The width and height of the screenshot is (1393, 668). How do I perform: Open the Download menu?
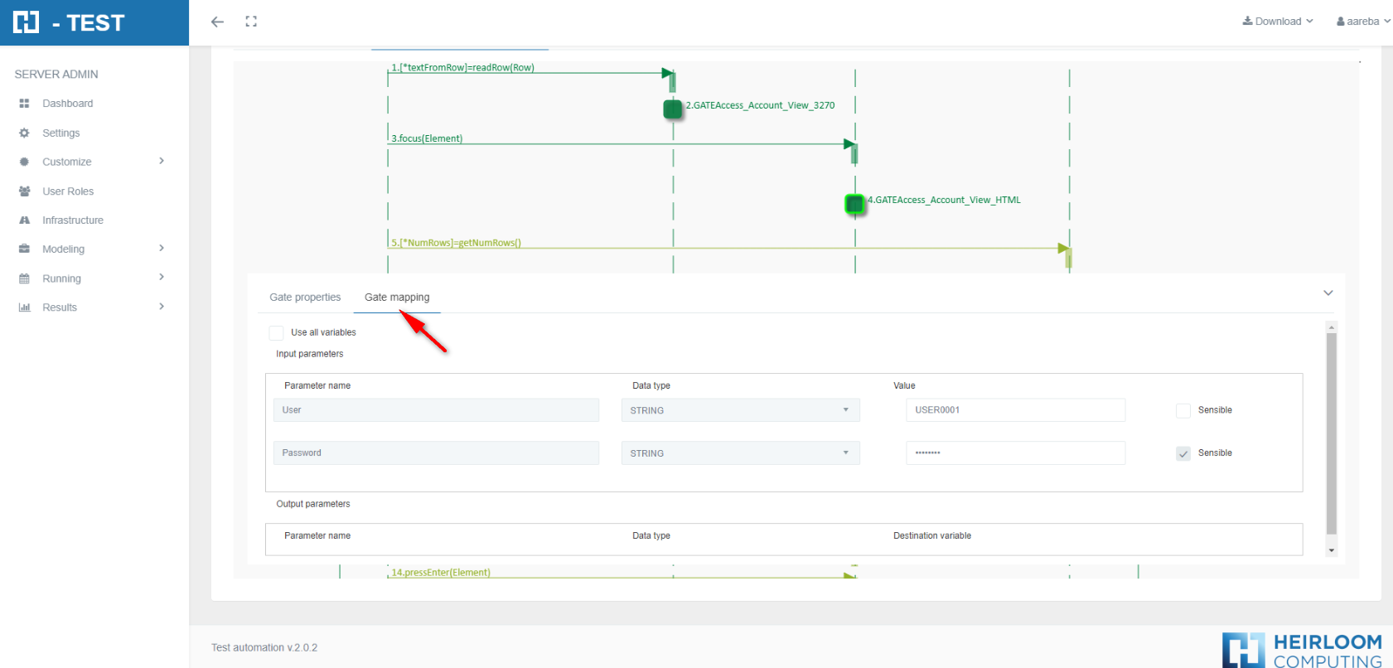pyautogui.click(x=1277, y=22)
